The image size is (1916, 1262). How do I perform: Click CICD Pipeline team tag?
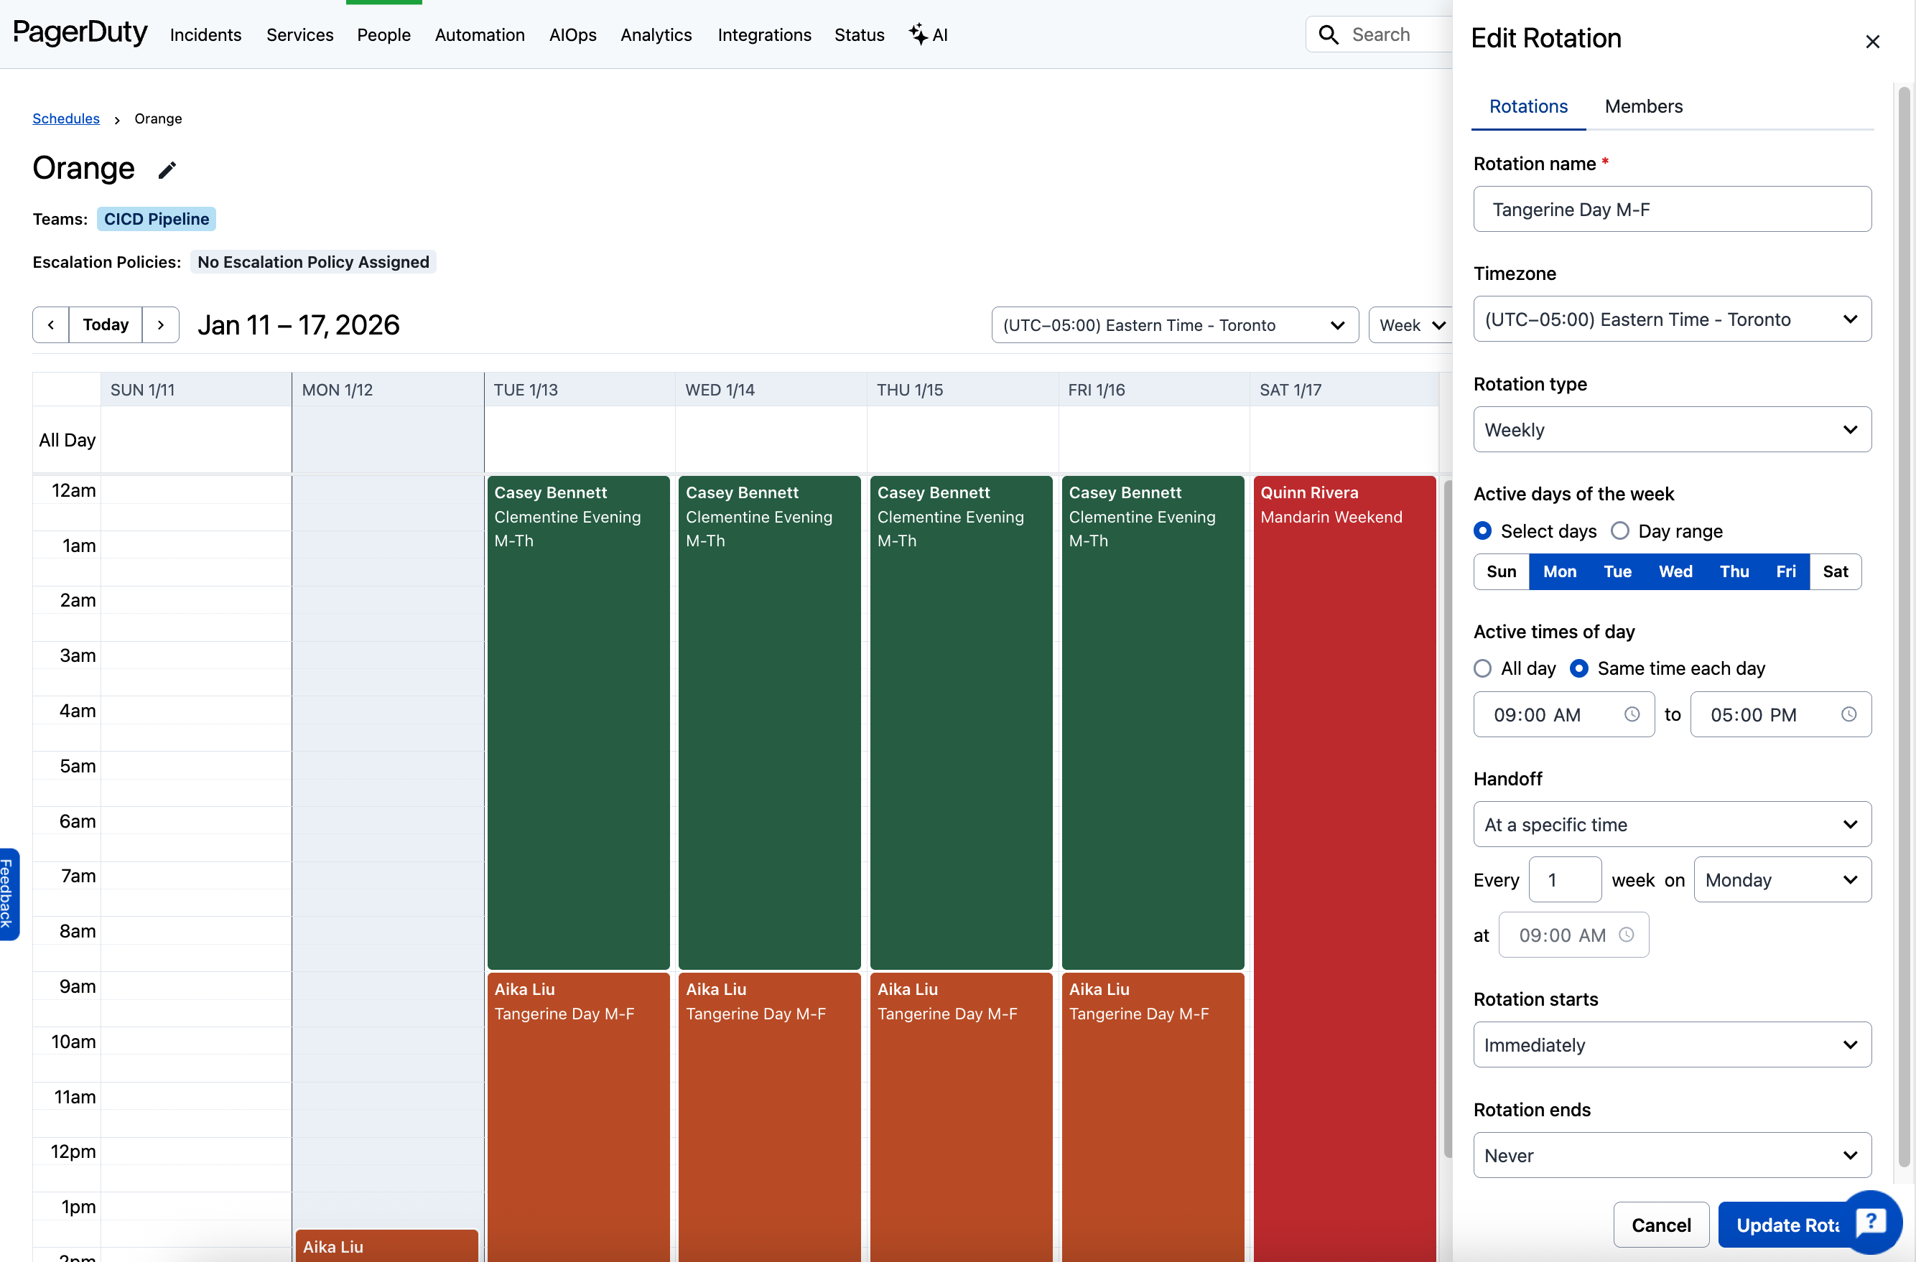click(x=156, y=219)
